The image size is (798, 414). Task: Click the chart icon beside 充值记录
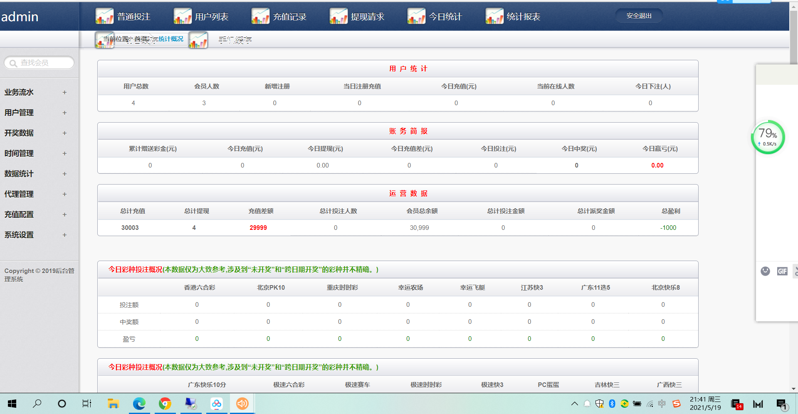click(x=260, y=17)
